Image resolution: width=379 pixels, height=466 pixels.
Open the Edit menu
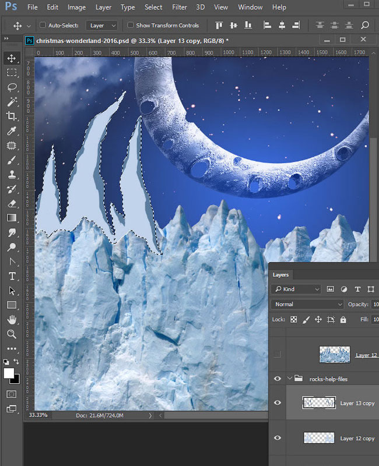52,7
